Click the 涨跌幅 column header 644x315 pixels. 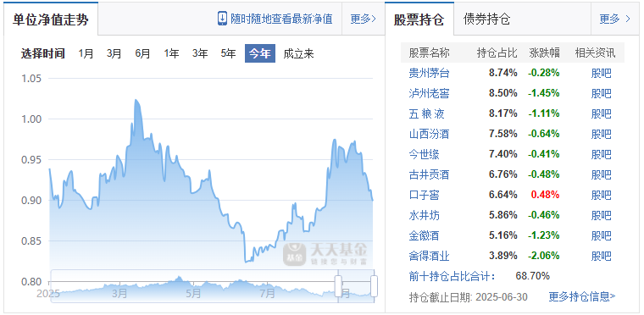tap(545, 52)
